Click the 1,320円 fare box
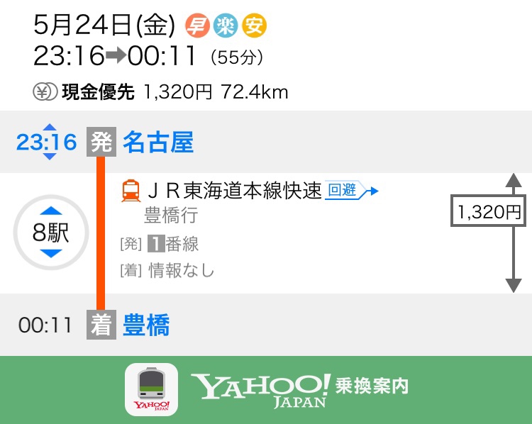This screenshot has width=532, height=424. pyautogui.click(x=488, y=211)
